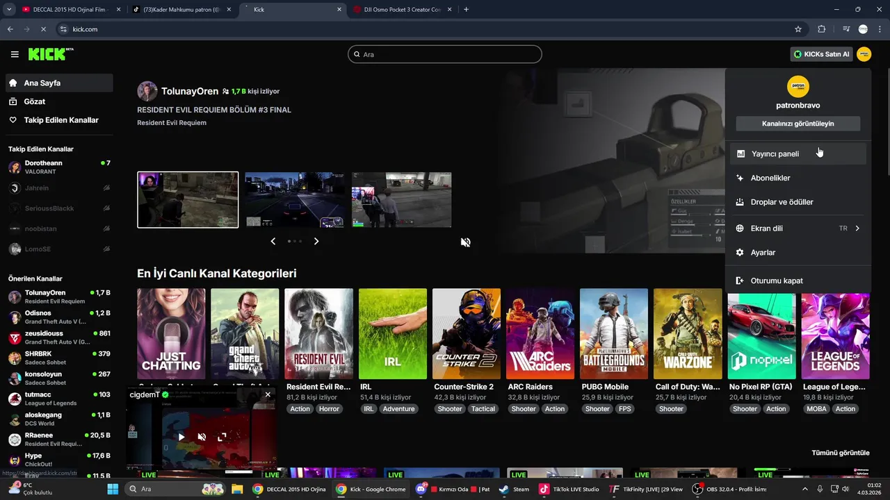This screenshot has height=500, width=890.
Task: Unmute the featured stream speaker icon
Action: 466,242
